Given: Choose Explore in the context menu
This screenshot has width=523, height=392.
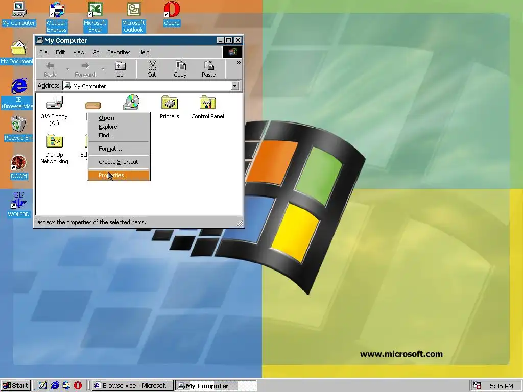Looking at the screenshot, I should [x=118, y=127].
